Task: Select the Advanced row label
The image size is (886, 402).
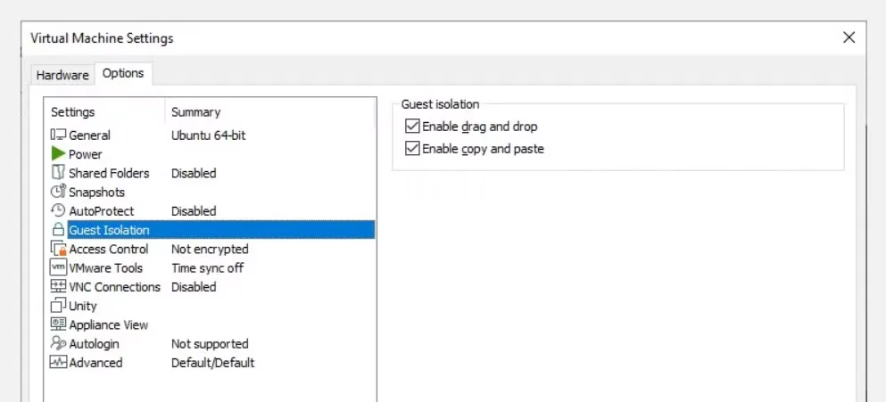Action: pyautogui.click(x=95, y=363)
